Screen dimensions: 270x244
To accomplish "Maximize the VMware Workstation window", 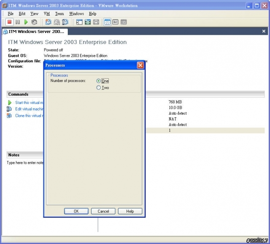I will [x=256, y=5].
